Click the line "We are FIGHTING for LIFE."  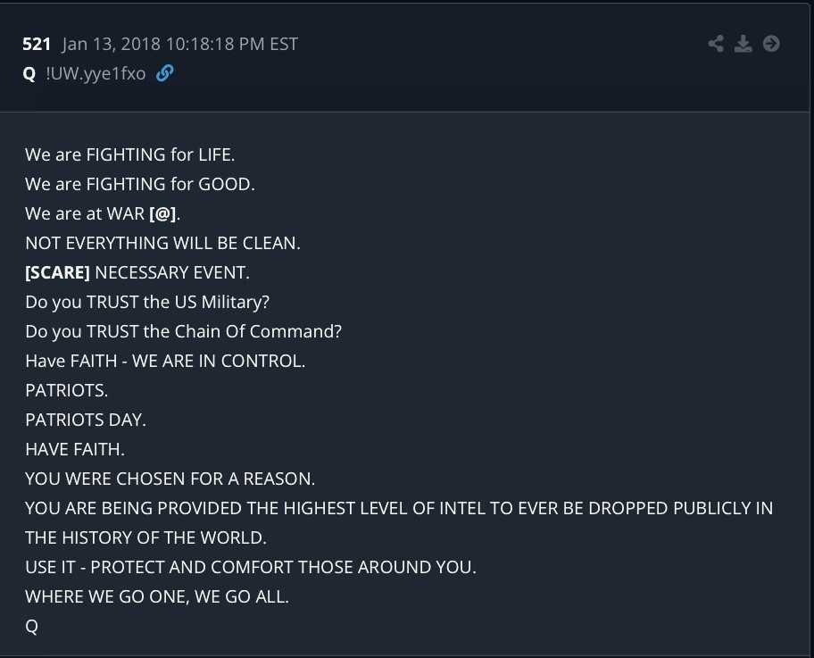click(x=130, y=154)
